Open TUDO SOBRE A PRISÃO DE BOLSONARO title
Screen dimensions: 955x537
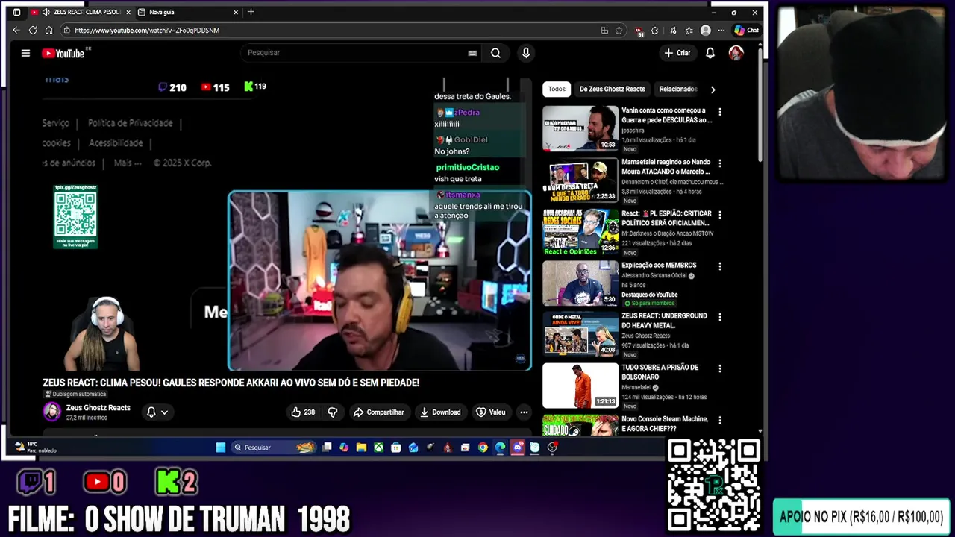660,372
